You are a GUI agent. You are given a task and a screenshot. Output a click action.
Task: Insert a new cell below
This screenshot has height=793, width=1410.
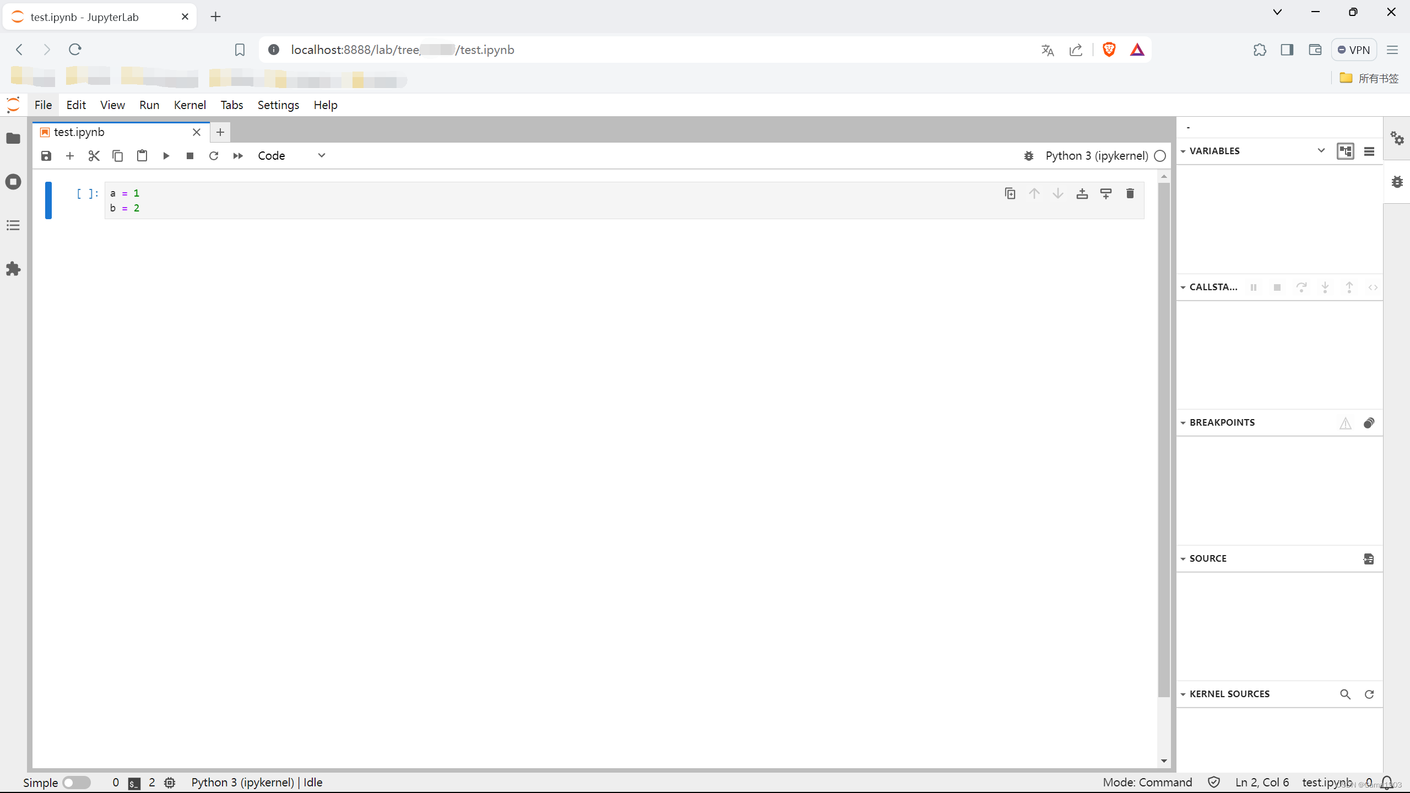69,156
